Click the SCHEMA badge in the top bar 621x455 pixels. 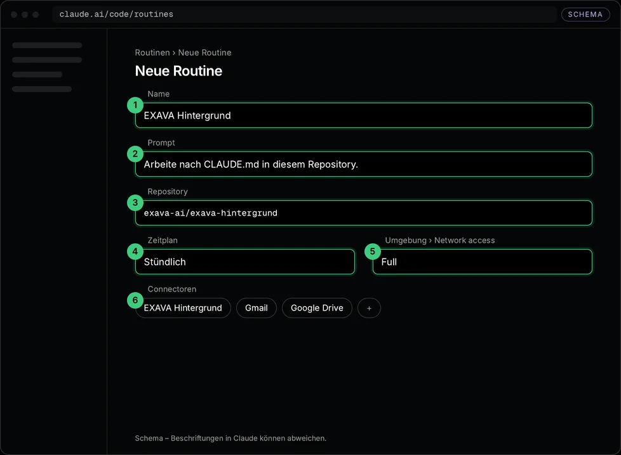585,15
